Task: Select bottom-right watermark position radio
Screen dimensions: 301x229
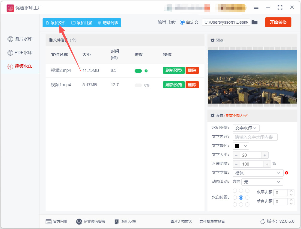Action: click(x=247, y=204)
